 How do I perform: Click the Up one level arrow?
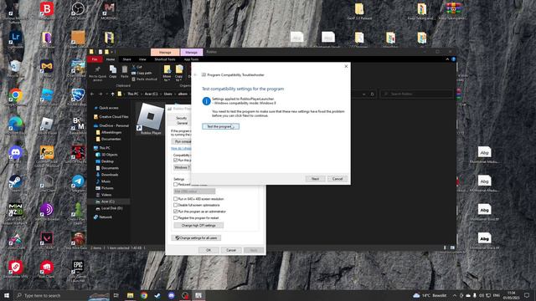pos(112,94)
